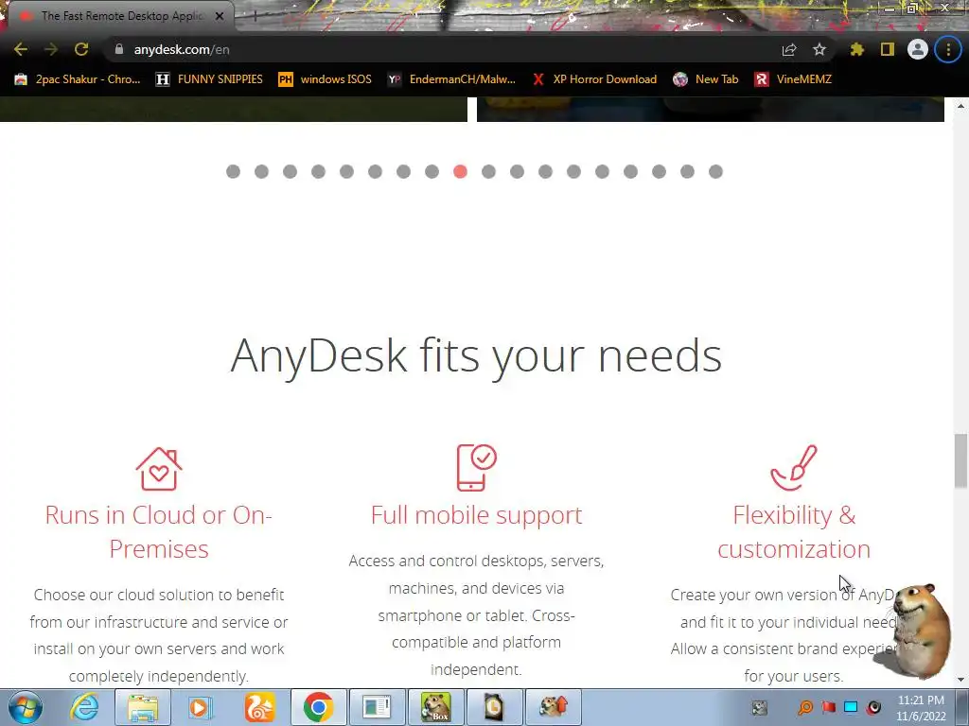Screen dimensions: 969x726
Task: Open Chrome's three-dot menu
Action: [x=948, y=49]
